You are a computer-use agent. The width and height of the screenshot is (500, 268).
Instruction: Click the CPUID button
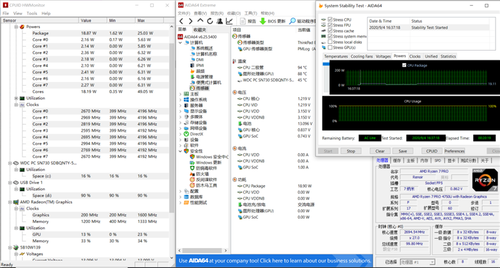point(431,151)
